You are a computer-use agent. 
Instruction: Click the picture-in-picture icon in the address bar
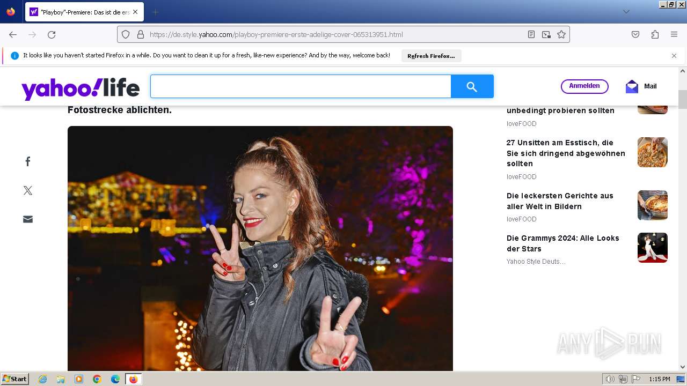[x=546, y=34]
